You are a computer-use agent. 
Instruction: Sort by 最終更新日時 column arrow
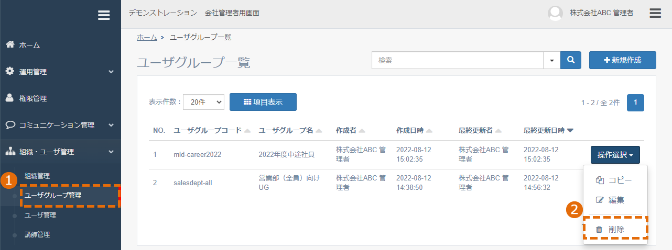[x=570, y=130]
